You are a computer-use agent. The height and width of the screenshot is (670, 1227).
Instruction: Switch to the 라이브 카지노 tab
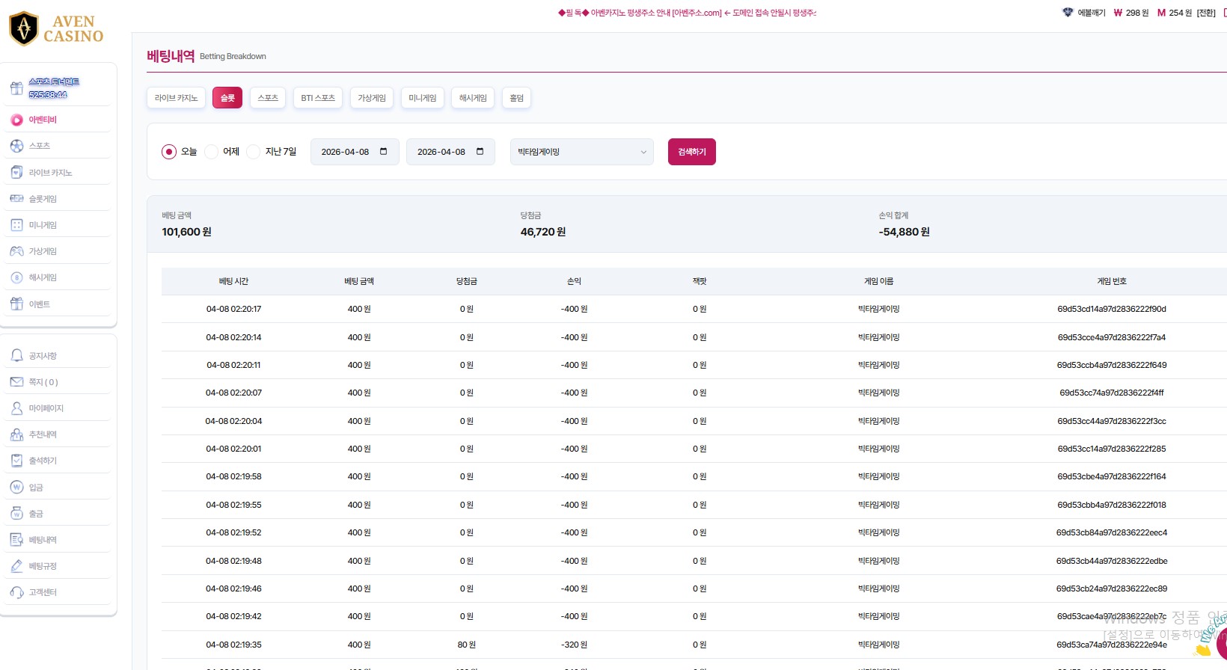point(176,98)
